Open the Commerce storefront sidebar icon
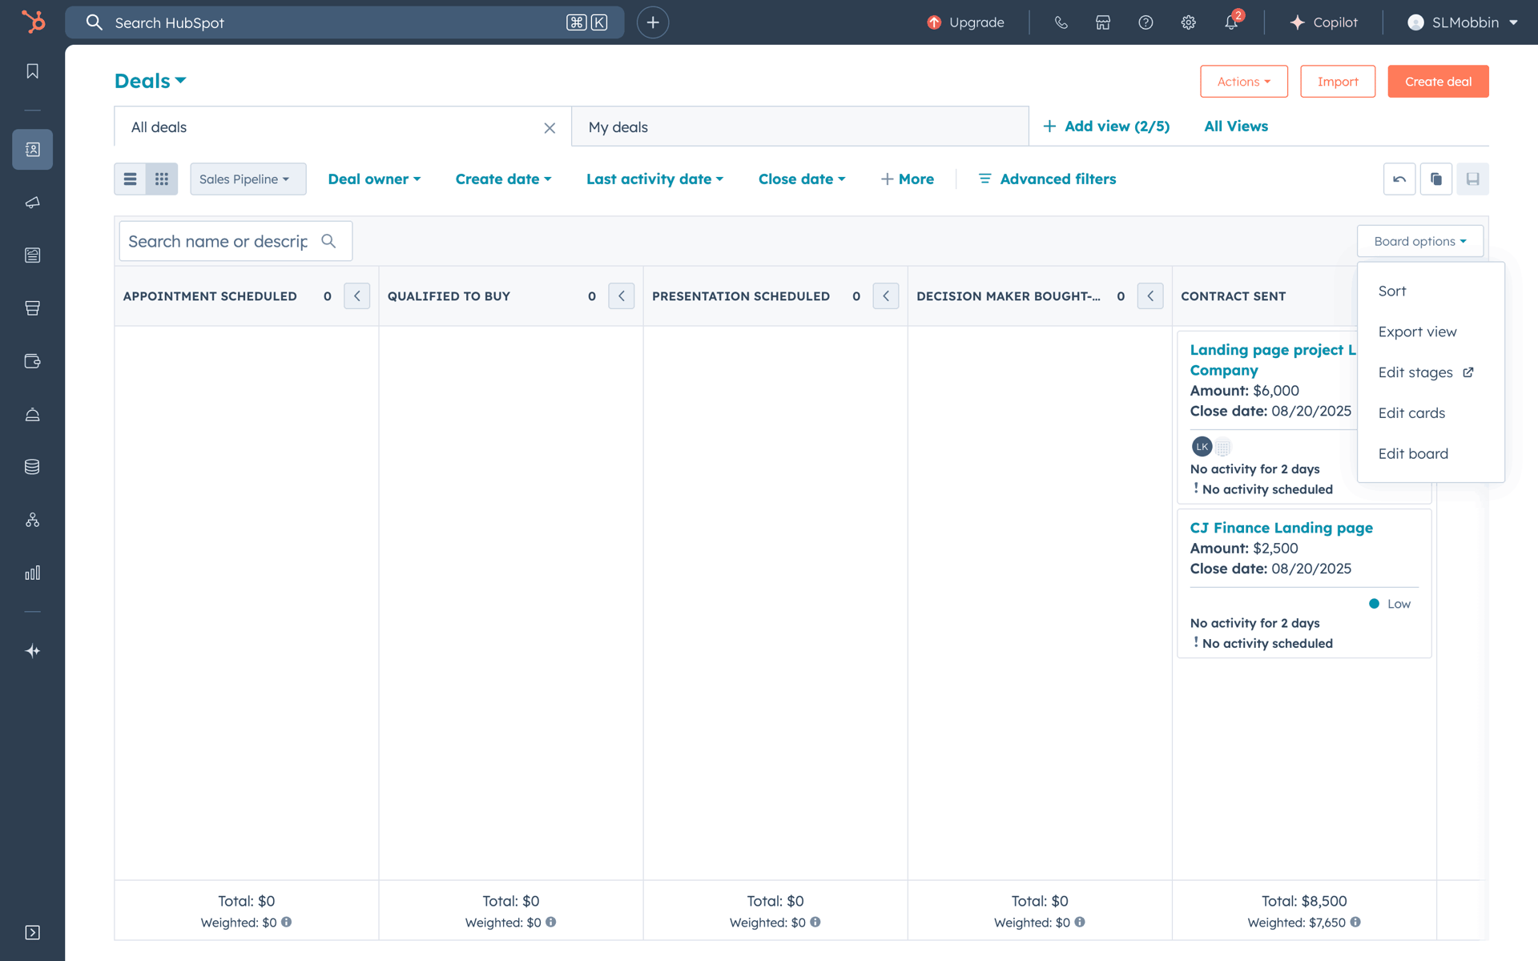Viewport: 1538px width, 961px height. tap(32, 308)
